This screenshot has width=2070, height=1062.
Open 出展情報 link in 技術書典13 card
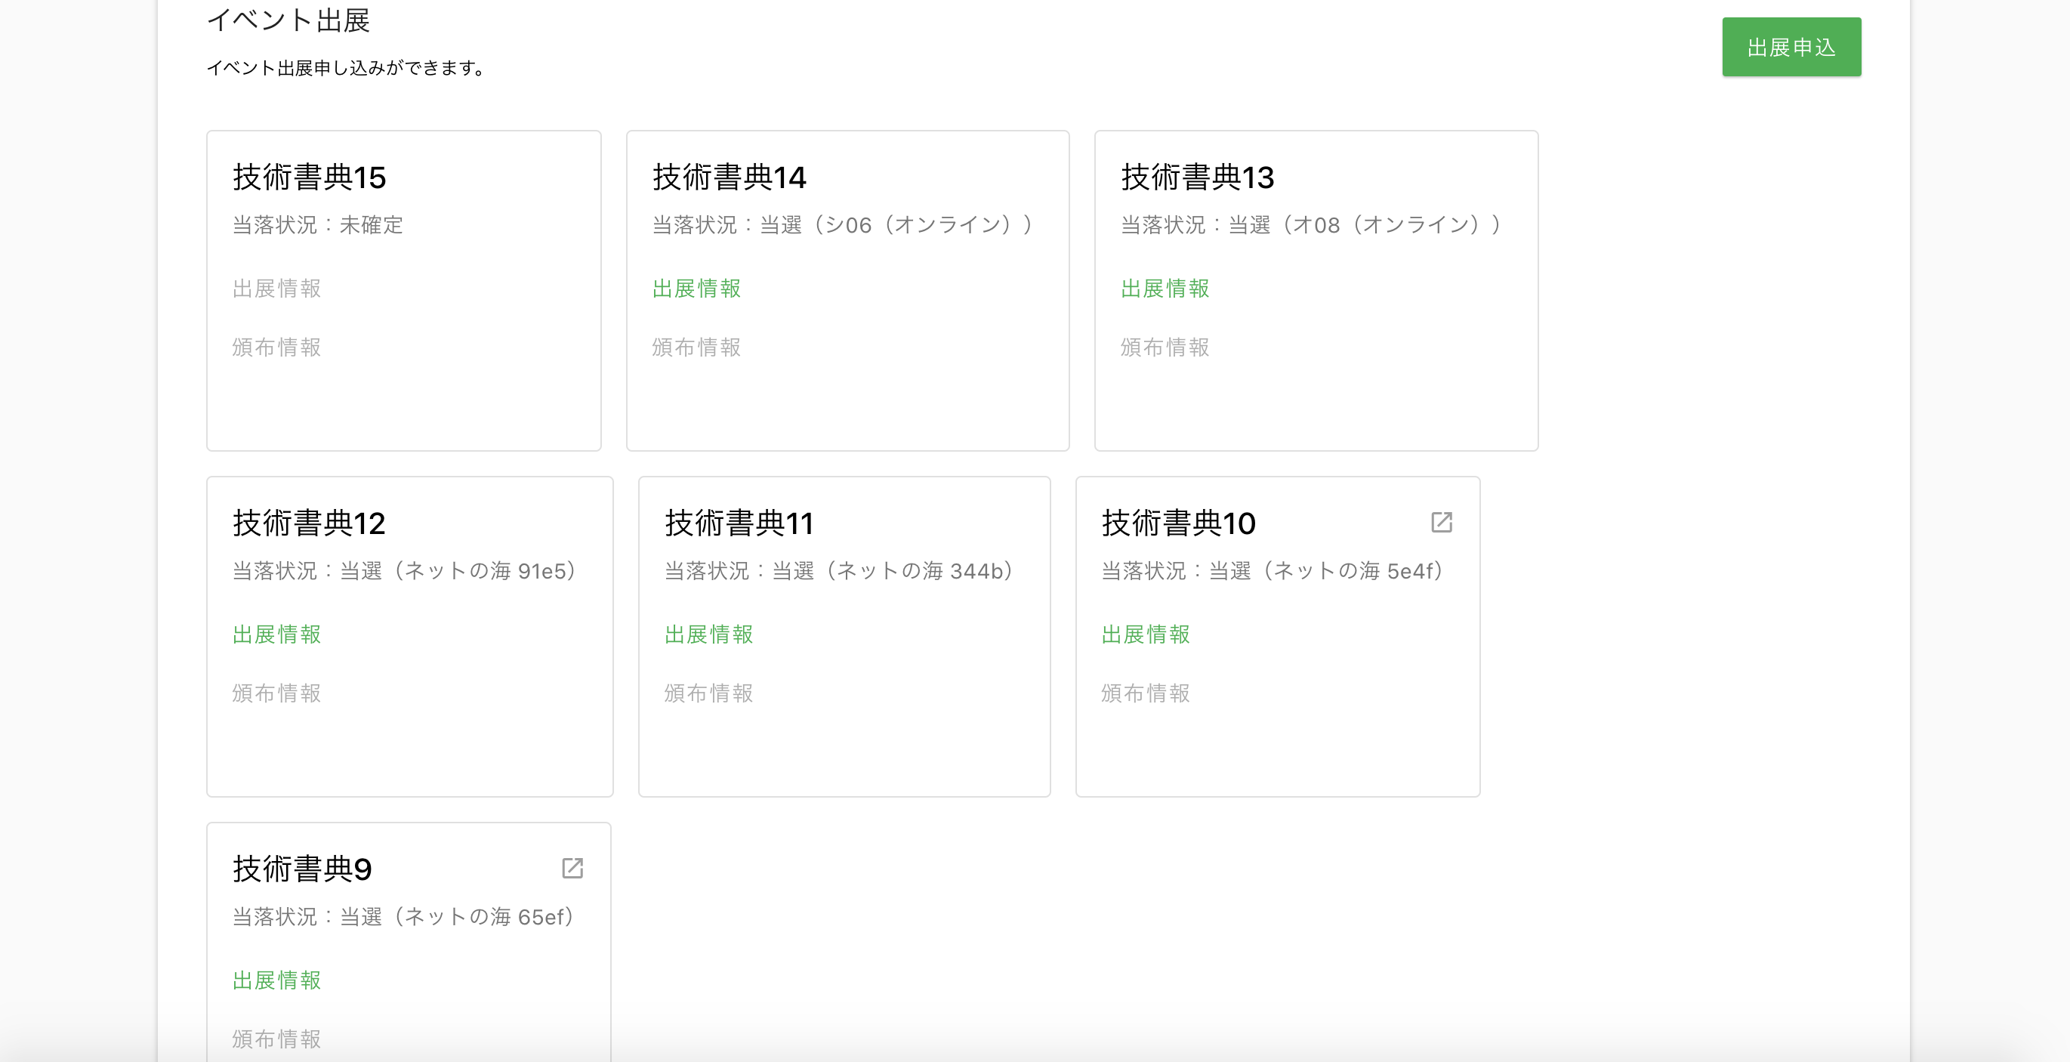[x=1165, y=288]
